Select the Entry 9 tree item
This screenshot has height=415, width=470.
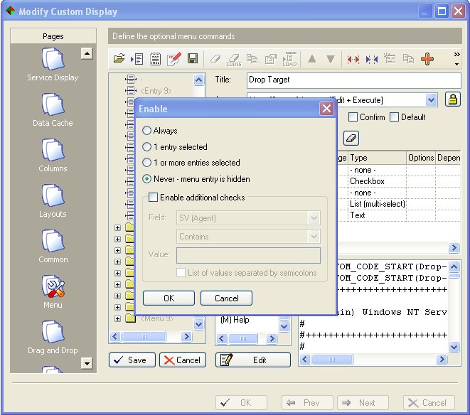pos(156,90)
